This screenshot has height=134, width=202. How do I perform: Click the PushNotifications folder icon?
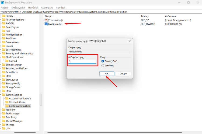pos(4,20)
